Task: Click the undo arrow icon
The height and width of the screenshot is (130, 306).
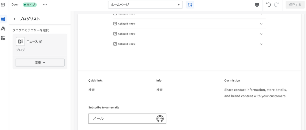Action: coord(268,5)
